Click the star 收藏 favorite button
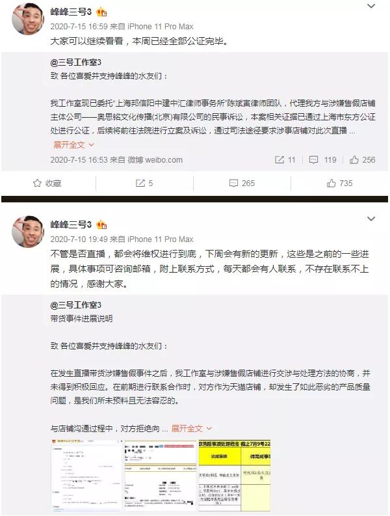390x516 pixels. pyautogui.click(x=47, y=183)
